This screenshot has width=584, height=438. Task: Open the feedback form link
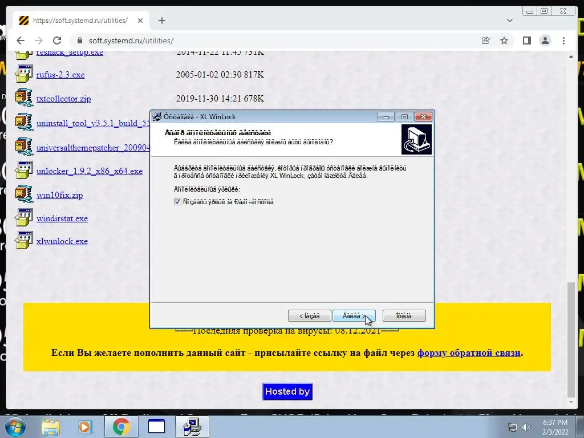pyautogui.click(x=469, y=352)
